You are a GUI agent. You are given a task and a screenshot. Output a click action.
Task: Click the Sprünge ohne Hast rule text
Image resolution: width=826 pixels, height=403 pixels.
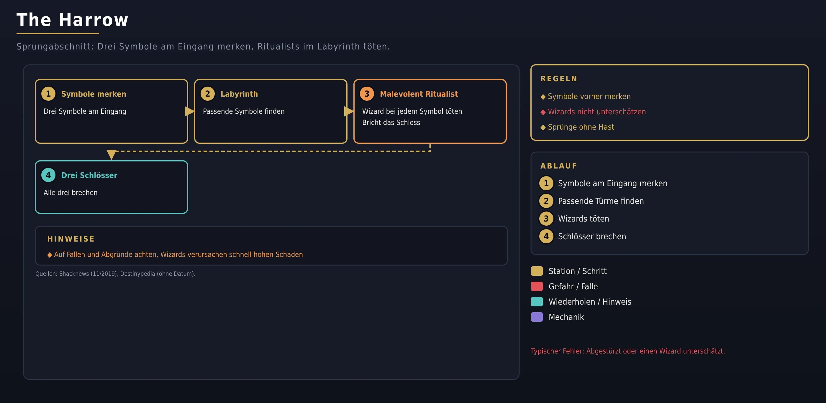[581, 127]
